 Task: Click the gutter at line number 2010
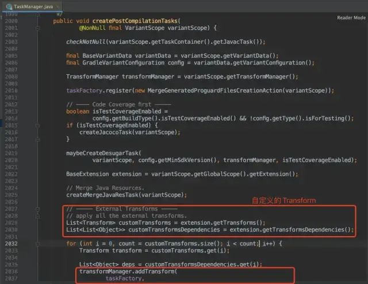pos(11,90)
